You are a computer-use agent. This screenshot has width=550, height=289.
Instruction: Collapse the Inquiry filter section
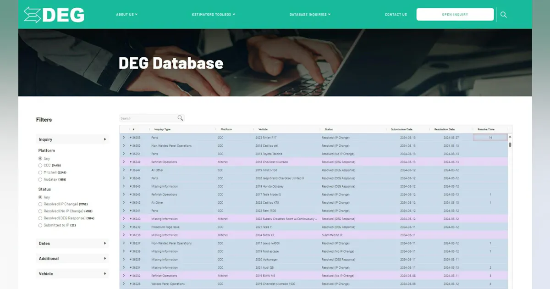72,139
